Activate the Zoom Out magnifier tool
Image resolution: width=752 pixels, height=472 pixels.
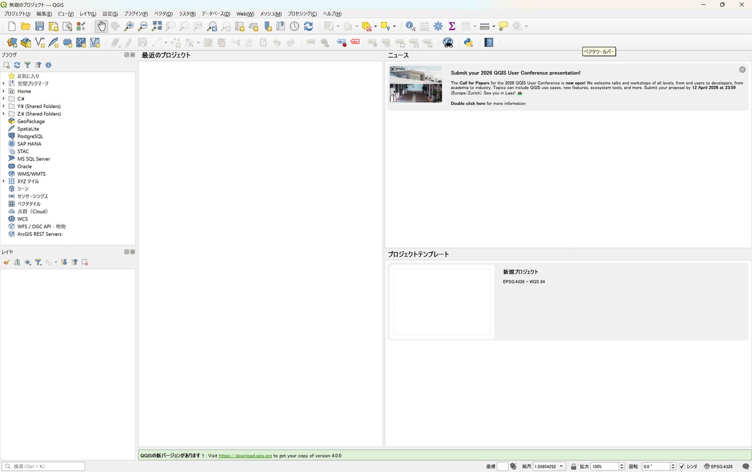point(143,26)
